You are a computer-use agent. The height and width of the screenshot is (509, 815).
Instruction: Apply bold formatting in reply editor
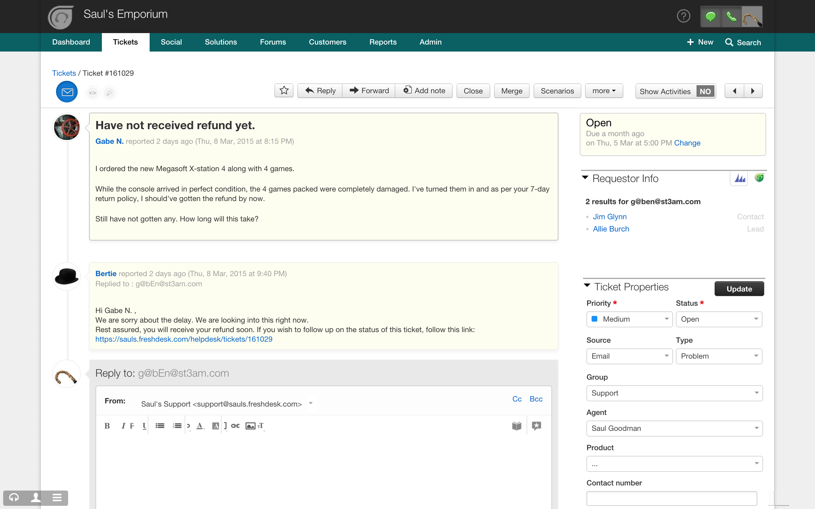pyautogui.click(x=107, y=426)
